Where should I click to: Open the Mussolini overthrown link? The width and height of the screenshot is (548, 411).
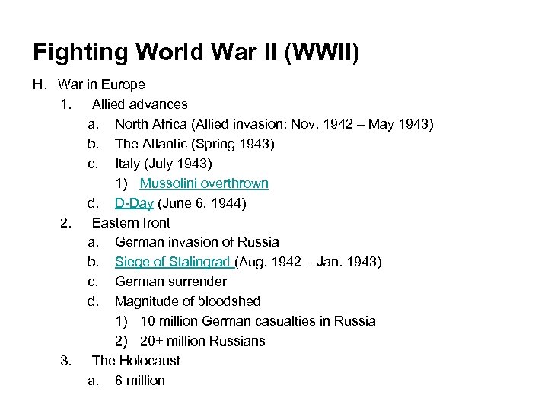pos(204,183)
